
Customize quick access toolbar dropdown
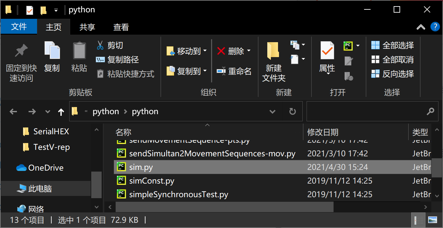click(56, 10)
